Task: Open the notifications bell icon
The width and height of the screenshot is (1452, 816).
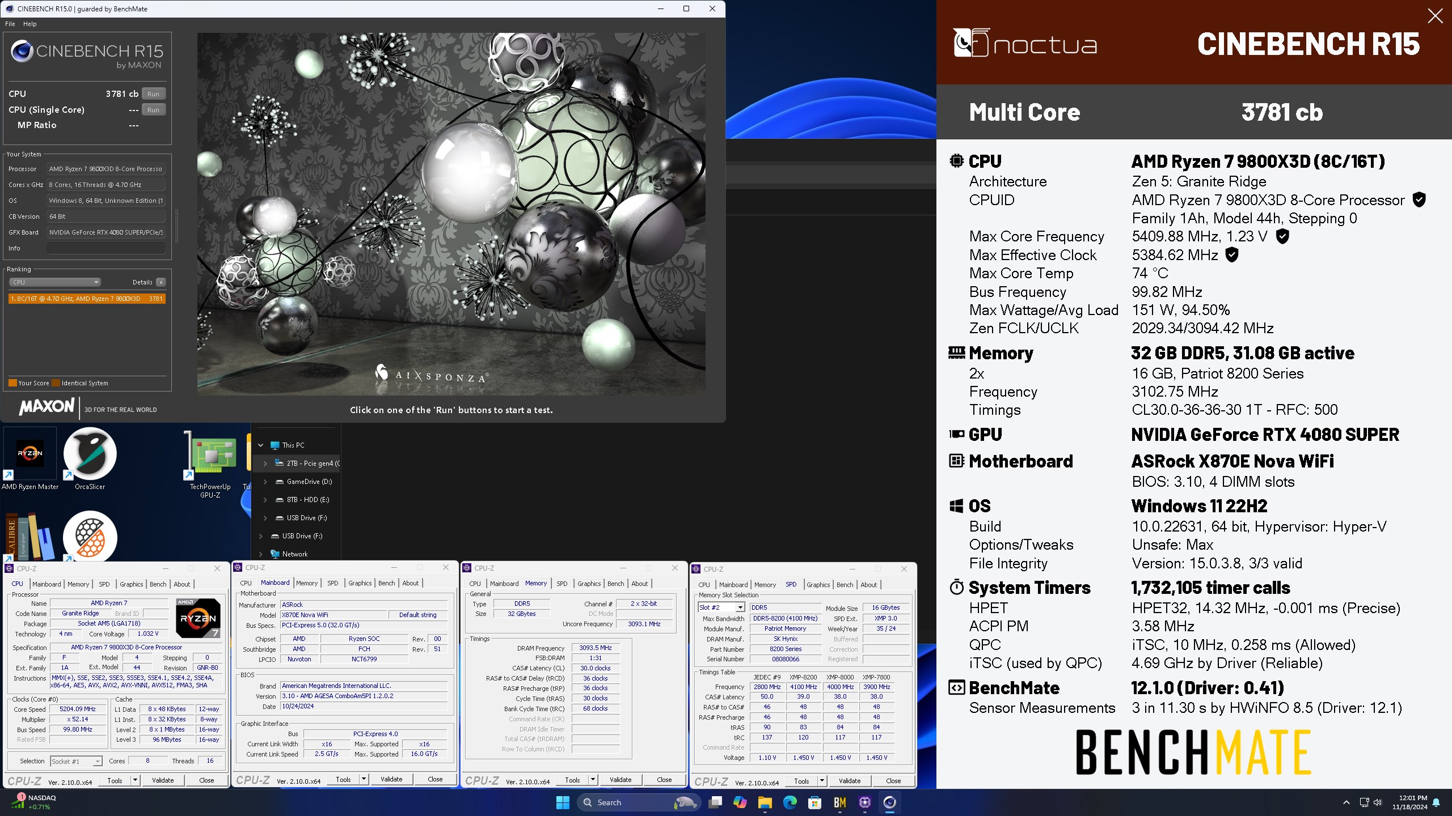Action: tap(1437, 802)
